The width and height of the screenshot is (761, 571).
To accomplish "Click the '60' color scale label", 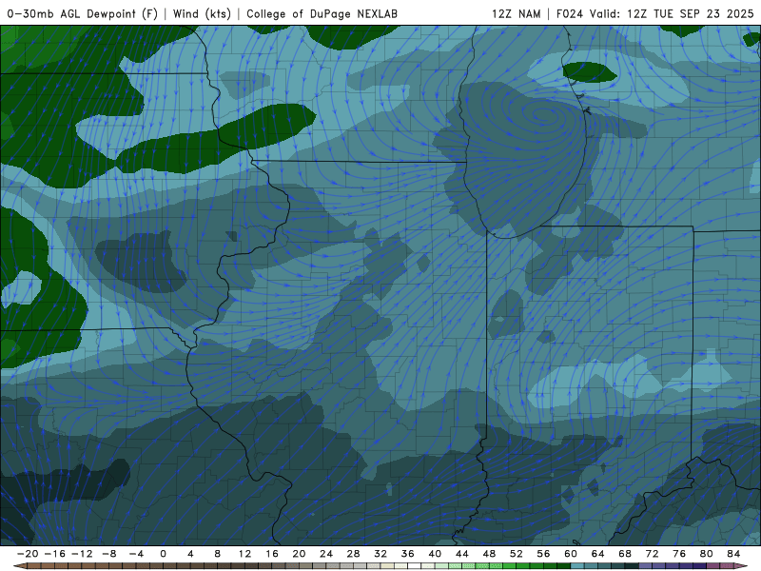I will tap(571, 554).
